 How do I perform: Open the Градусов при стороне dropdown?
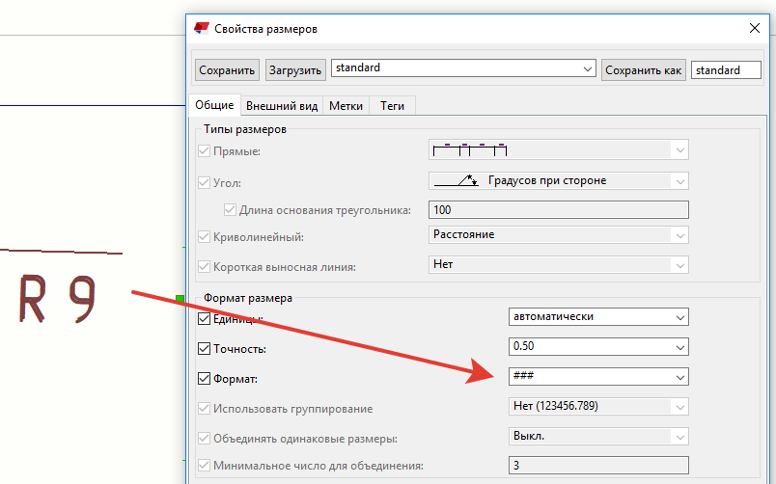[x=559, y=180]
